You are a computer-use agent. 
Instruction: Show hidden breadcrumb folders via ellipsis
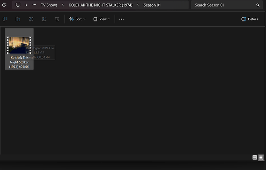34,5
